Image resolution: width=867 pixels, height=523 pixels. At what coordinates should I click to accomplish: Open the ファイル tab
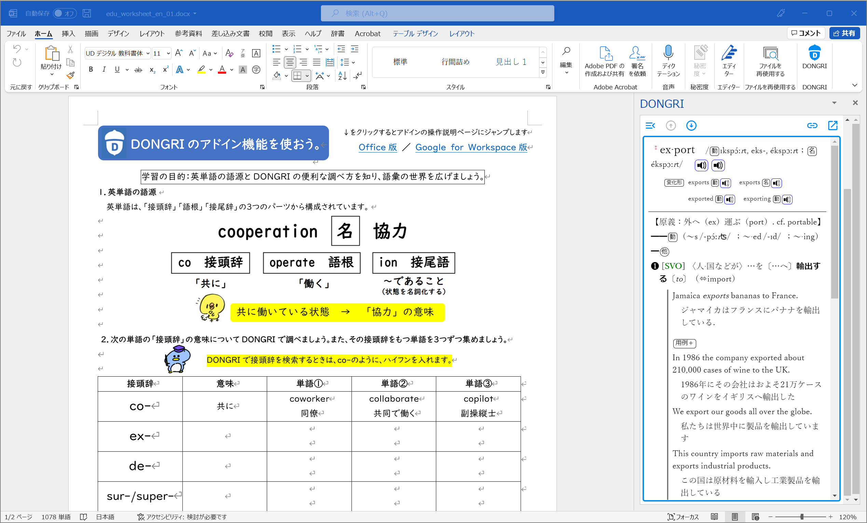[16, 33]
